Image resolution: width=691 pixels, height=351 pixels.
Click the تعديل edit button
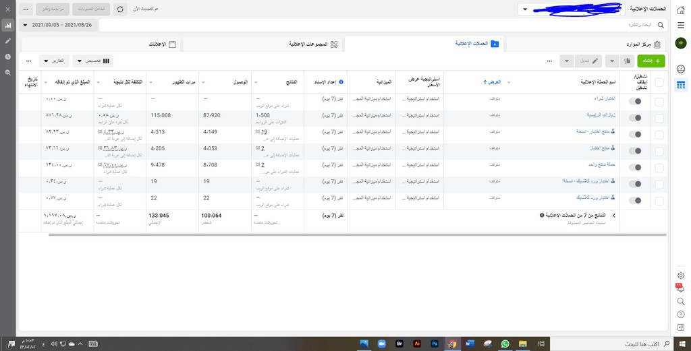pos(588,61)
